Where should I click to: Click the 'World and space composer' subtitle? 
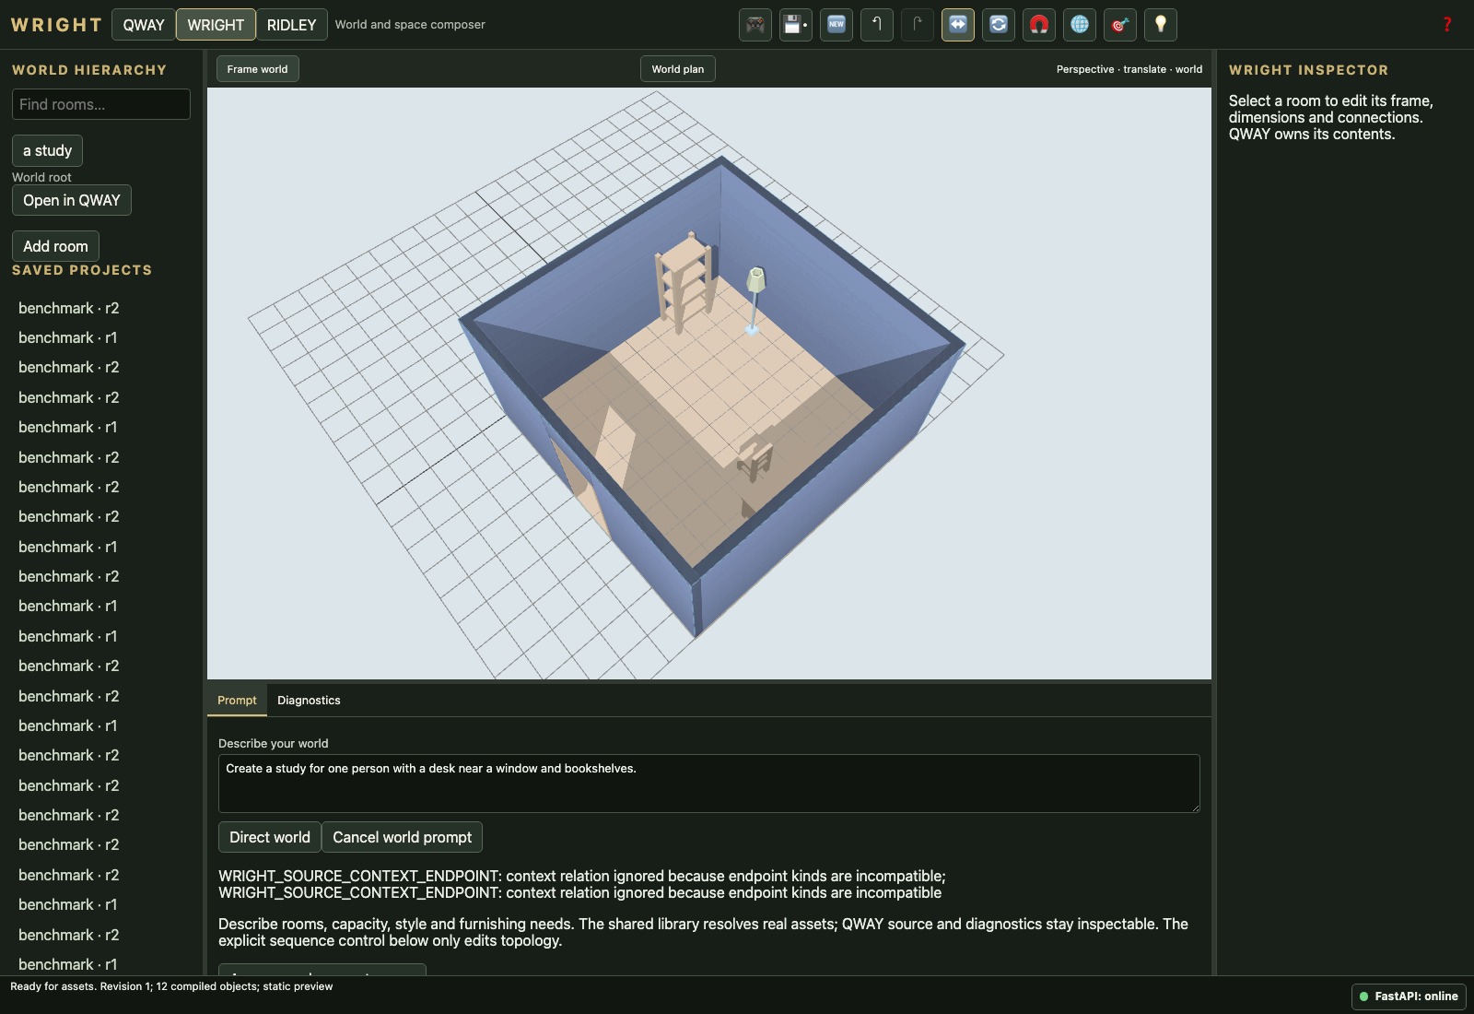pos(410,25)
